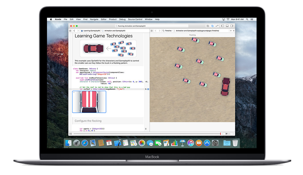Go back in left editor

tap(74, 31)
